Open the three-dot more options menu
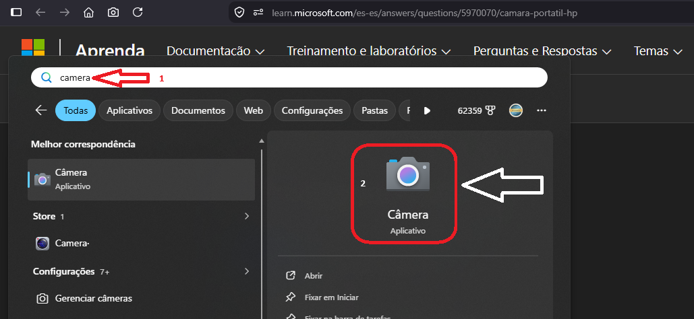Viewport: 694px width, 319px height. click(x=542, y=110)
